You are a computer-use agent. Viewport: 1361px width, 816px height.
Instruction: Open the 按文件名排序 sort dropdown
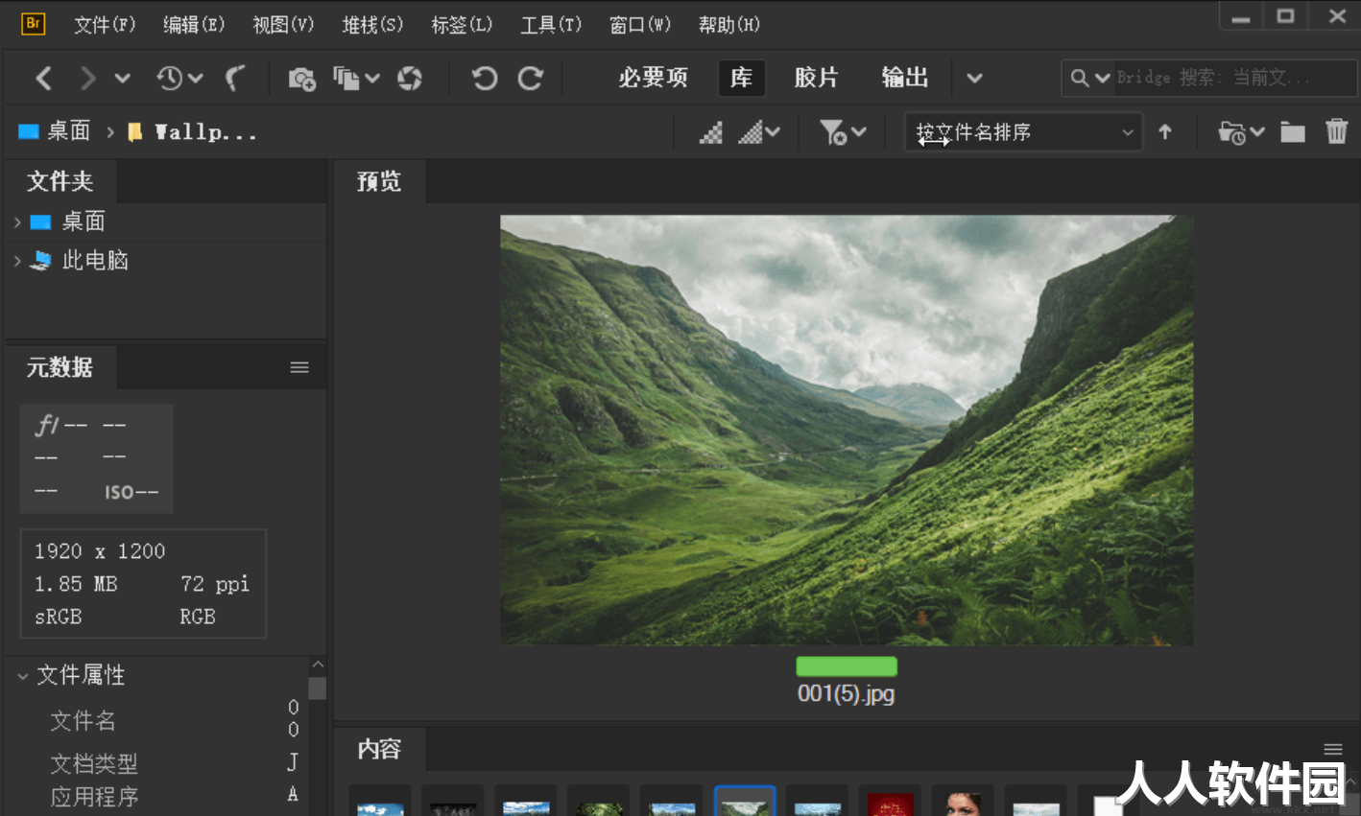1023,132
